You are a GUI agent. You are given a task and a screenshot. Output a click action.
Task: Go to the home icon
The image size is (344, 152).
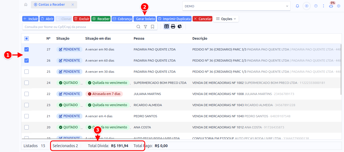coord(26,5)
